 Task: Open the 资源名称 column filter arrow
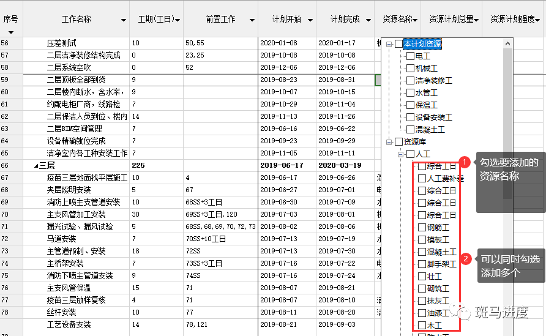coord(415,20)
